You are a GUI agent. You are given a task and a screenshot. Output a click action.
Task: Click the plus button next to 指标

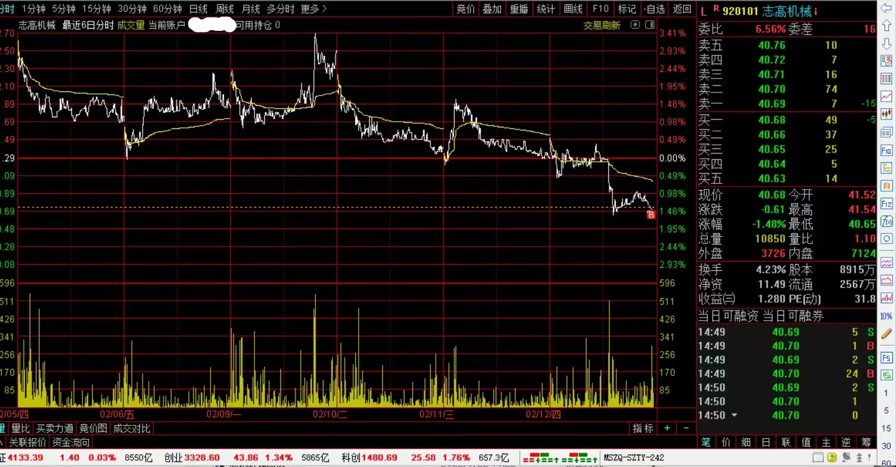coord(667,428)
